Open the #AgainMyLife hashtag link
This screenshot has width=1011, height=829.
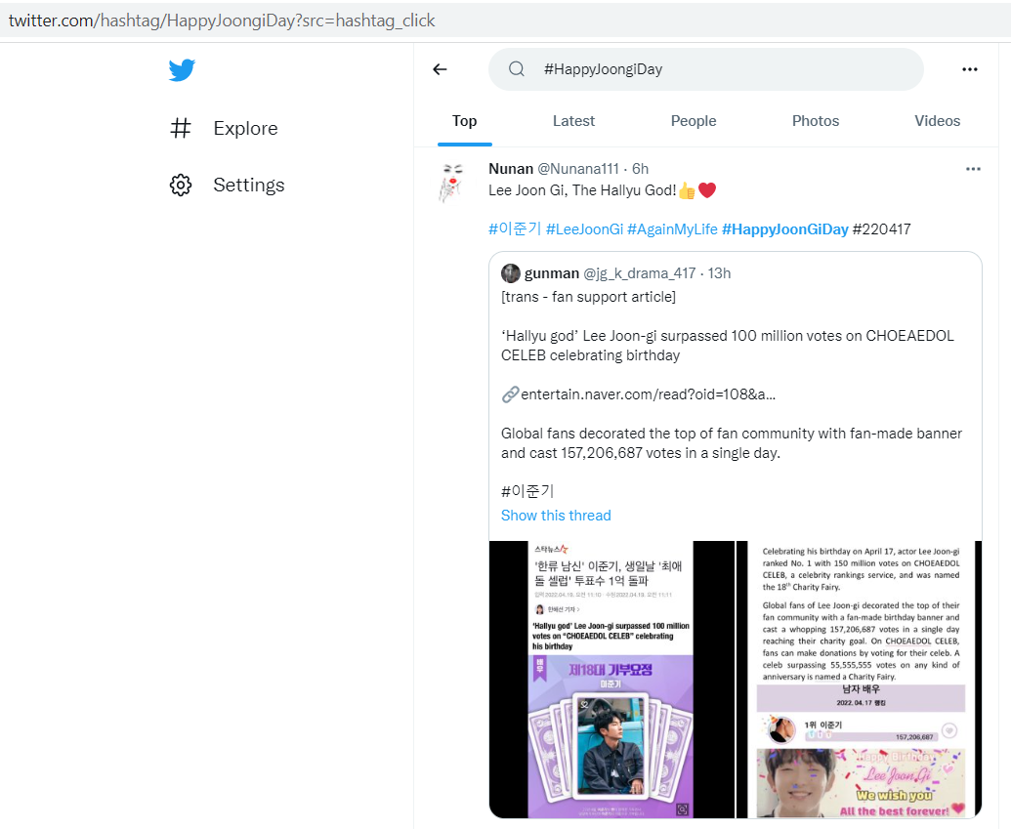pyautogui.click(x=672, y=228)
